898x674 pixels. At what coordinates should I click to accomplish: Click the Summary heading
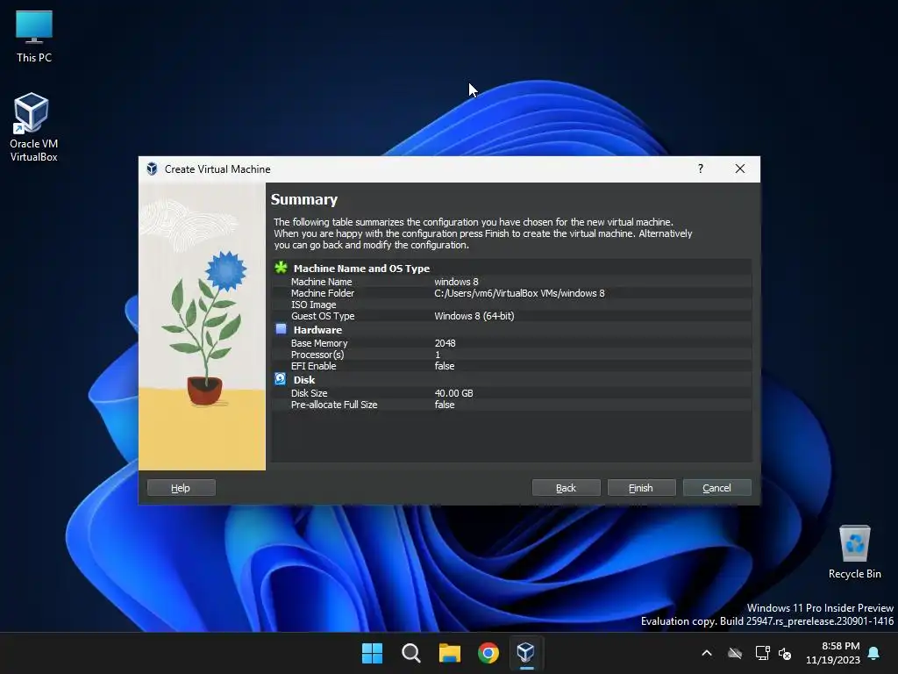point(304,199)
